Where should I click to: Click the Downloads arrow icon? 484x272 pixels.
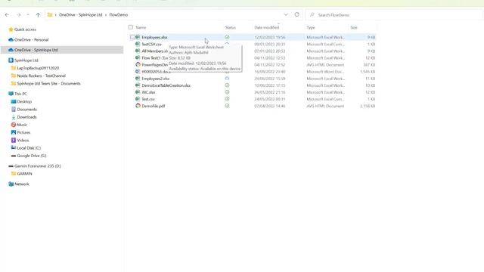[14, 117]
